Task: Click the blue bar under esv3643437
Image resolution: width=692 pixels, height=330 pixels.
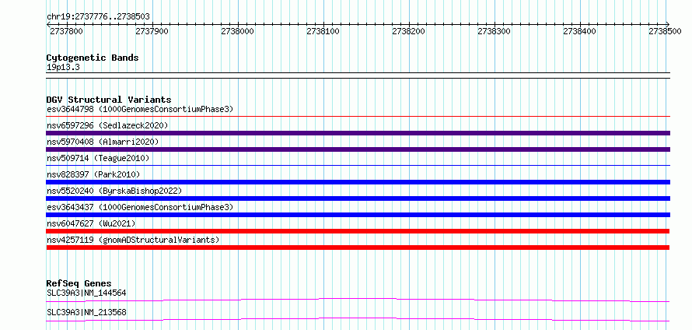Action: click(358, 215)
